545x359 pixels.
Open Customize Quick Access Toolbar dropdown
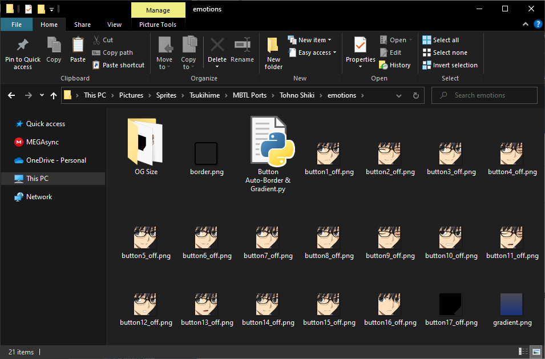click(51, 10)
